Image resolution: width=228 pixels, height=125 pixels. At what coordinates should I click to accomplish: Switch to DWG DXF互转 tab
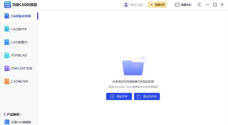point(19,68)
